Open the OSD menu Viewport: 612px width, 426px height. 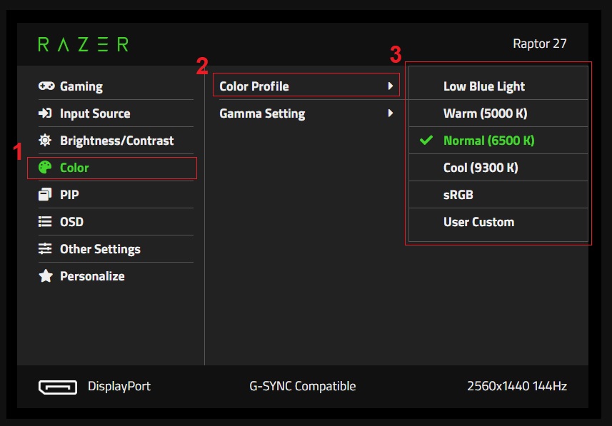116,222
